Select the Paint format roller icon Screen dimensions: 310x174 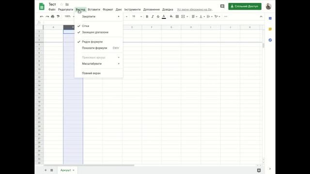tap(58, 16)
